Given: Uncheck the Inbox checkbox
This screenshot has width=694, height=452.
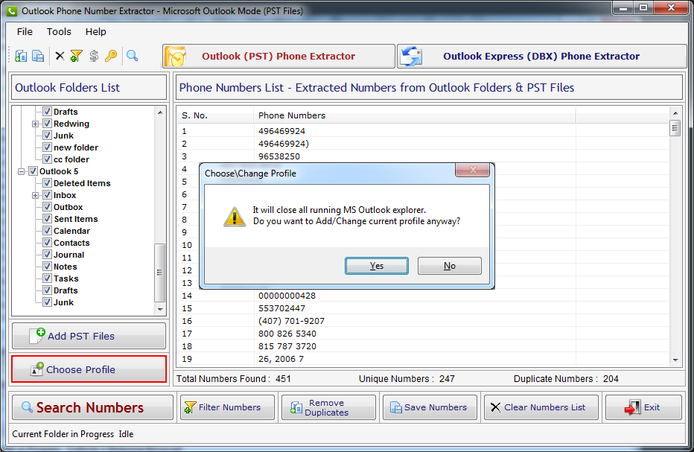Looking at the screenshot, I should 48,195.
